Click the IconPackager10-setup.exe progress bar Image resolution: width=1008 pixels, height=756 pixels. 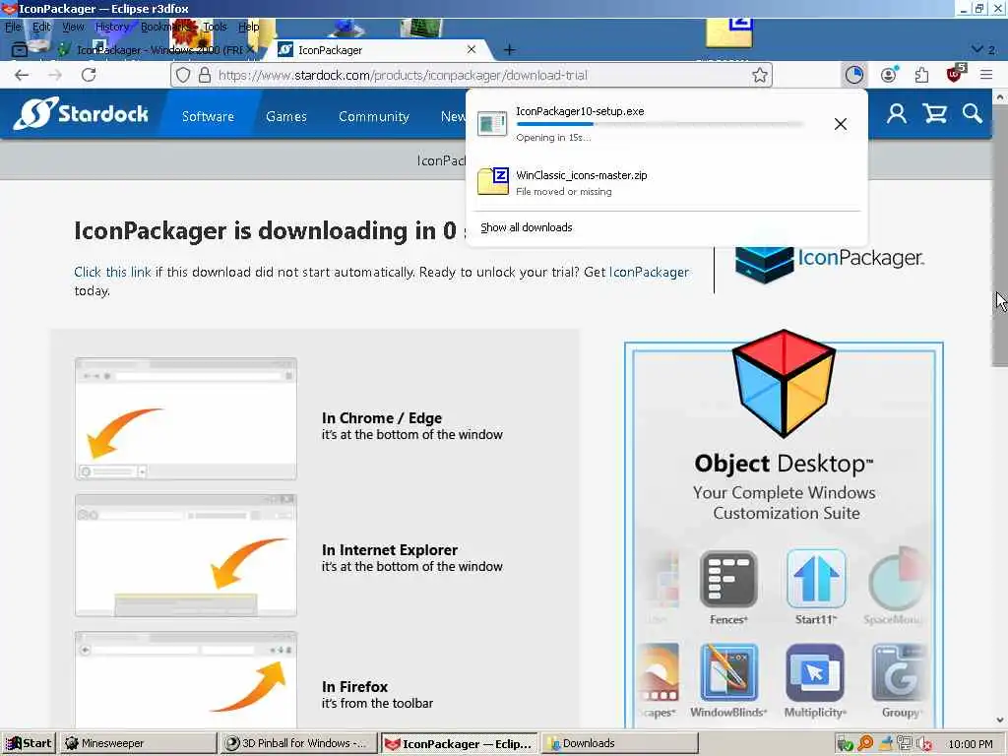coord(660,124)
